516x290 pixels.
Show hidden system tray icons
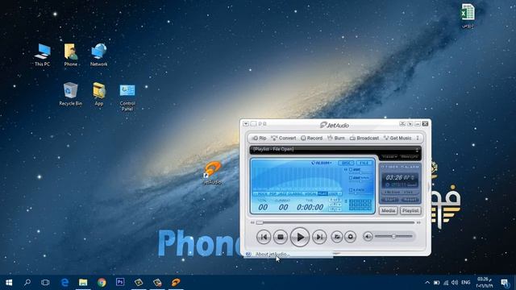click(x=427, y=283)
